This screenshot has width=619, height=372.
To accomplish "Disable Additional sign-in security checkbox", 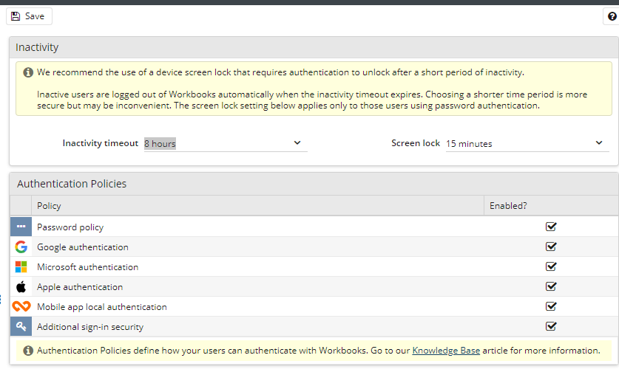I will [551, 326].
